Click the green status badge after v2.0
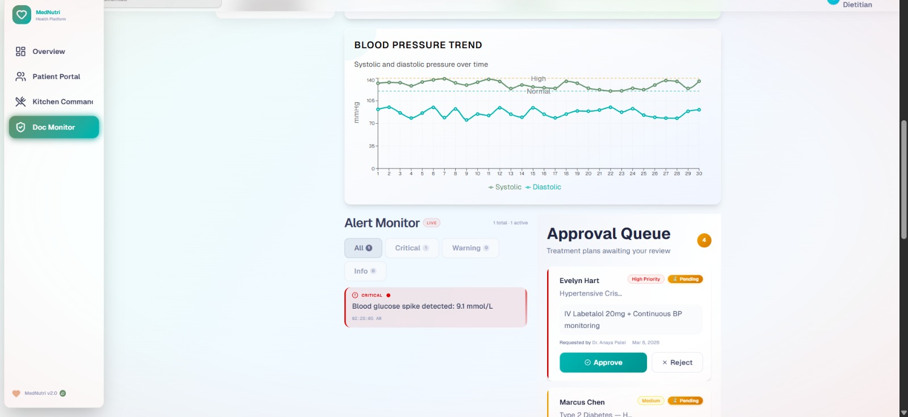The width and height of the screenshot is (908, 417). pos(62,393)
